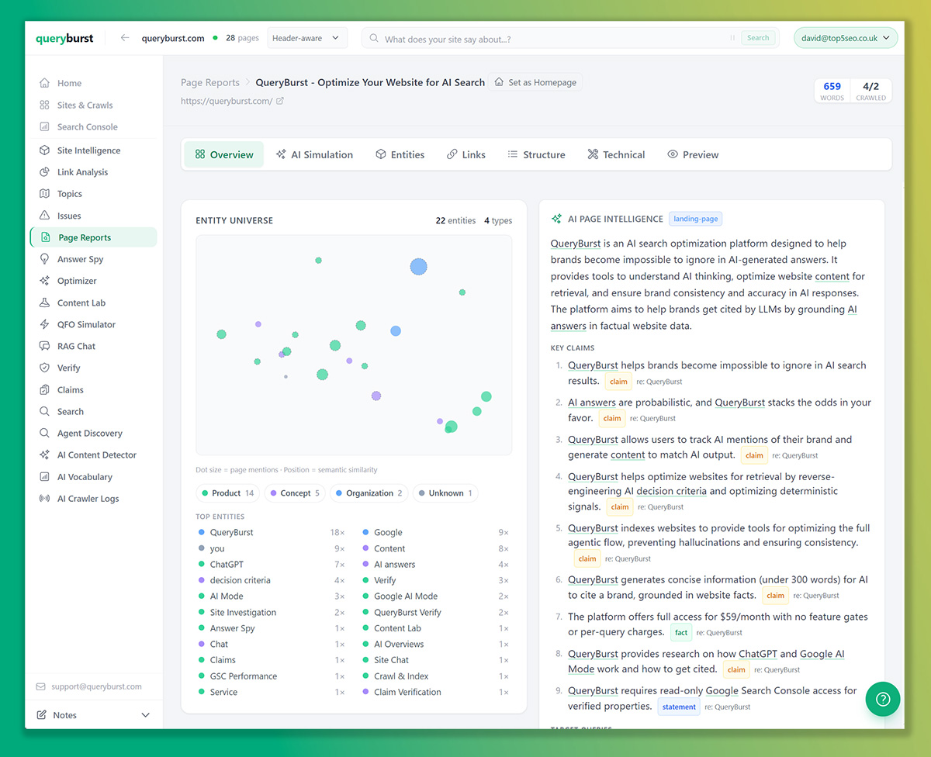The height and width of the screenshot is (757, 931).
Task: Toggle the Product 14 entity filter
Action: tap(228, 493)
